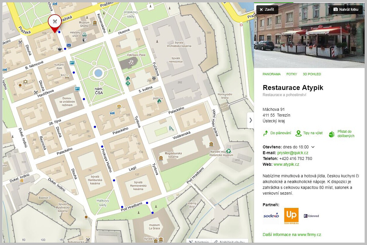Select the Magdeburská kasárna museum icon

161,158
